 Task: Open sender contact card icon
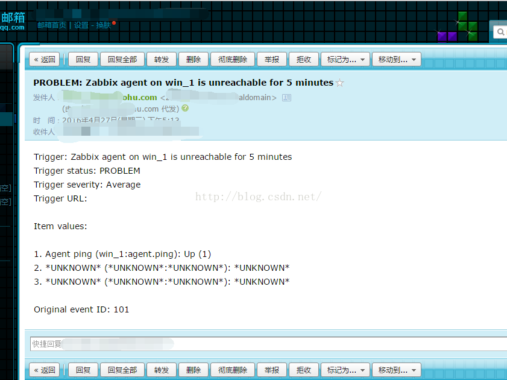point(286,98)
